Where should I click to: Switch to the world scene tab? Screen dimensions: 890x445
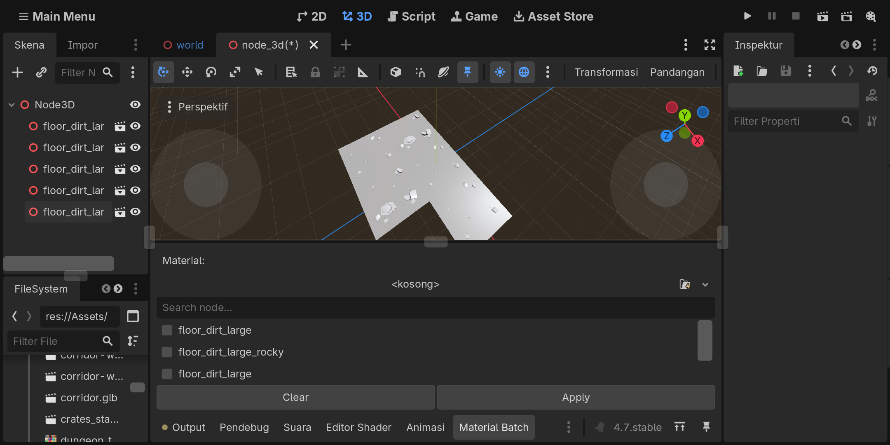pos(183,45)
